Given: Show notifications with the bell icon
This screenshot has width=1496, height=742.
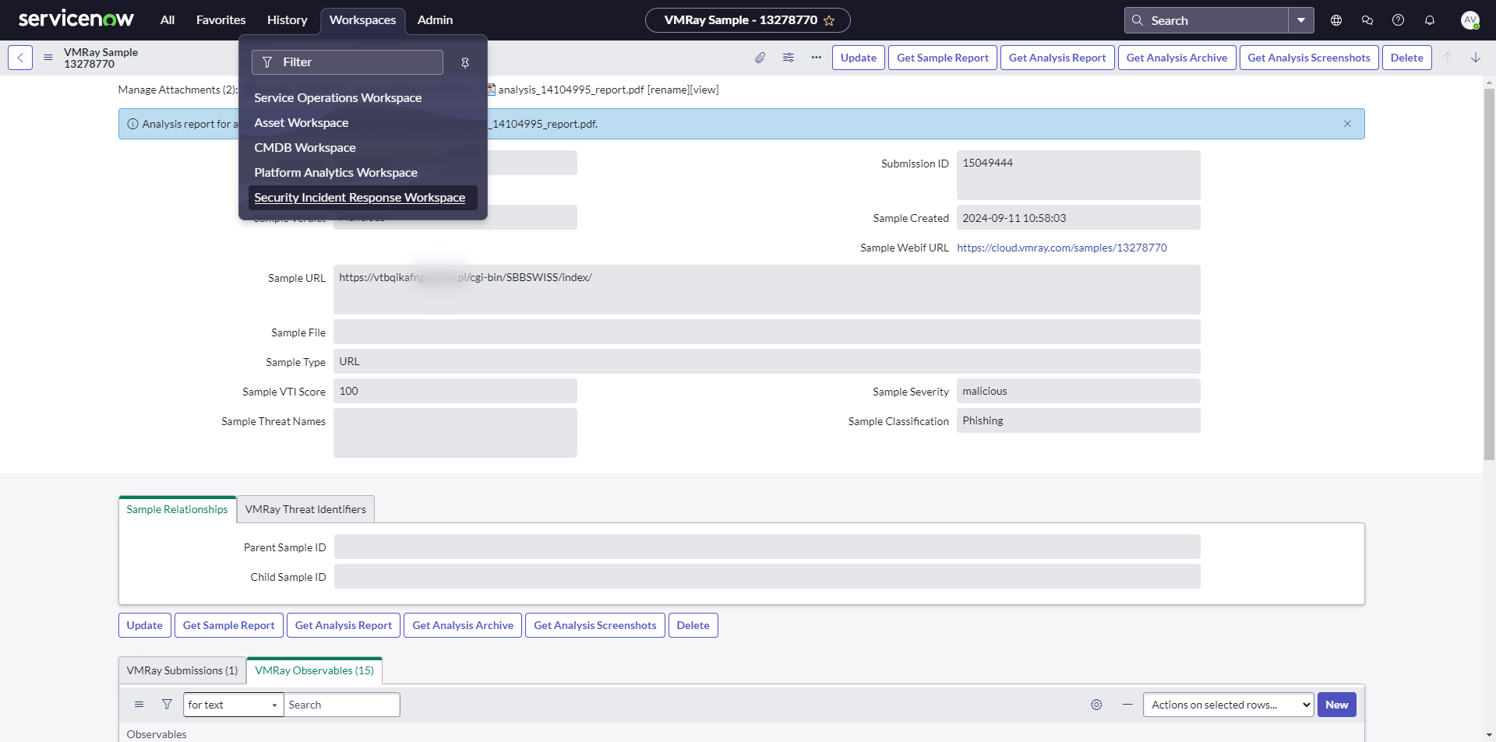Looking at the screenshot, I should coord(1430,20).
